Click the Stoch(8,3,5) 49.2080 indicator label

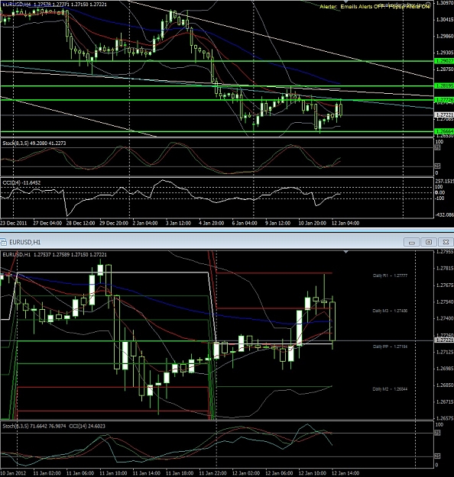tap(34, 143)
